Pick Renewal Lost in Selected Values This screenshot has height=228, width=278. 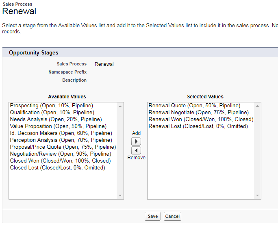[x=198, y=126]
